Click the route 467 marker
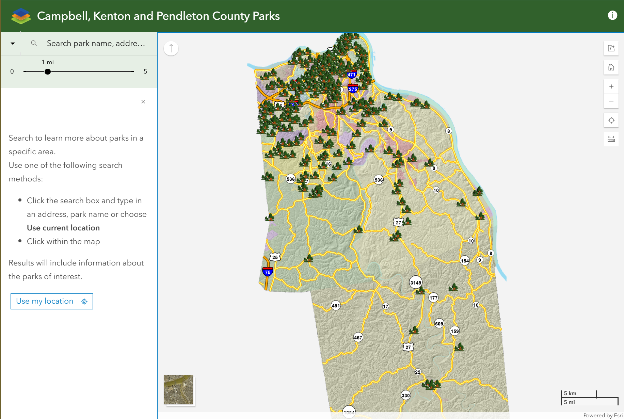 click(358, 337)
